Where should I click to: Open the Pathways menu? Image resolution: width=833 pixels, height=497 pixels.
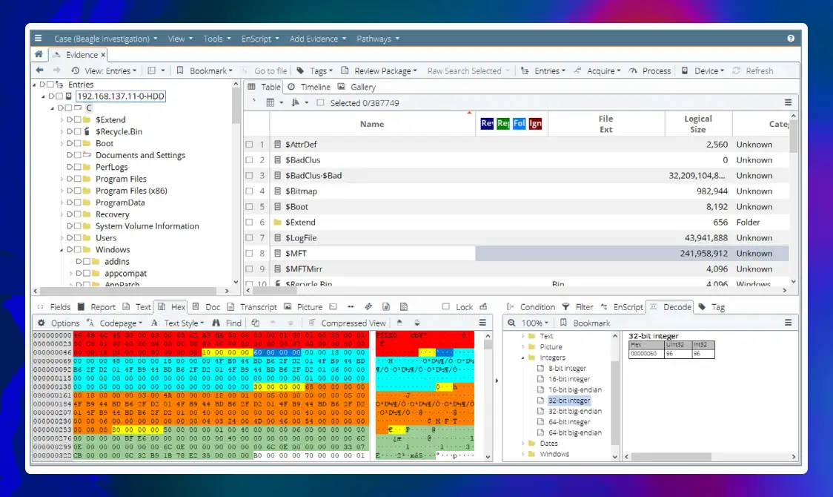[378, 39]
